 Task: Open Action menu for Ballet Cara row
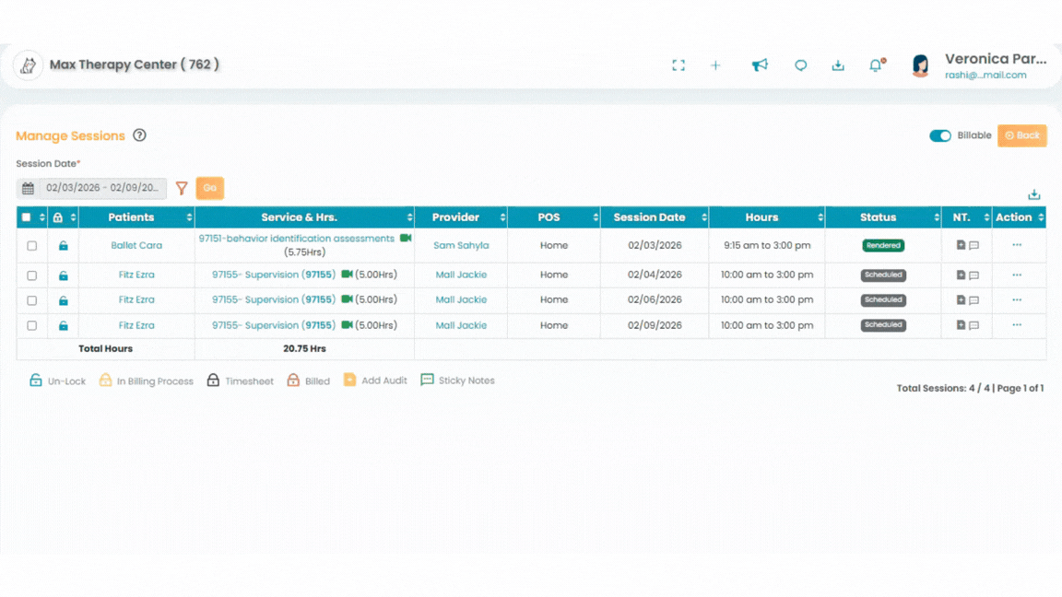(1017, 245)
